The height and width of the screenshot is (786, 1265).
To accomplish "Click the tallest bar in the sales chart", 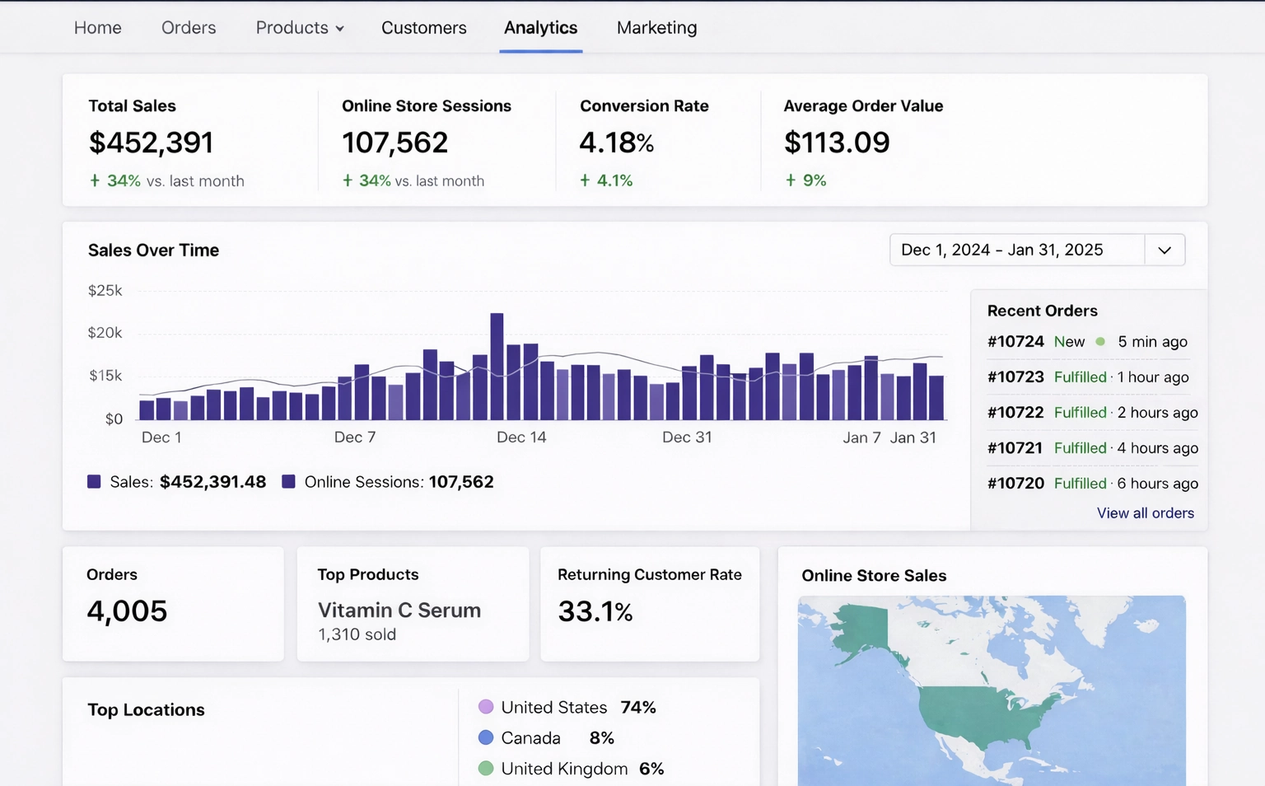I will tap(497, 363).
